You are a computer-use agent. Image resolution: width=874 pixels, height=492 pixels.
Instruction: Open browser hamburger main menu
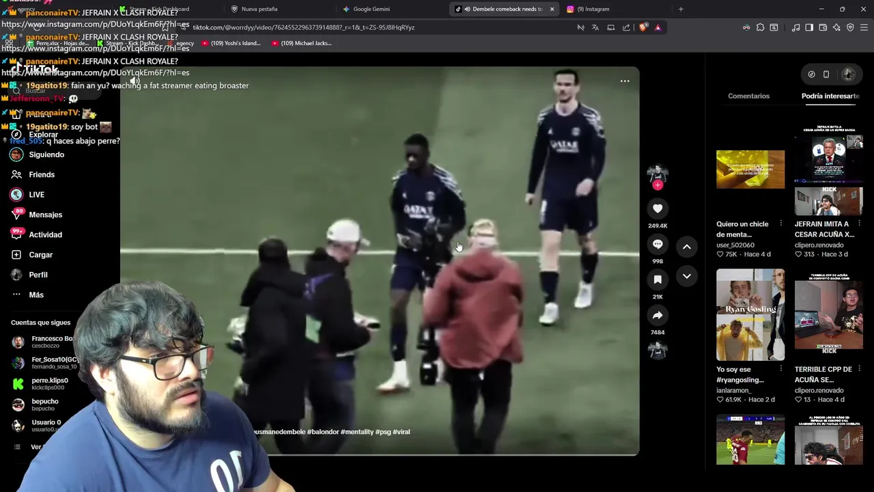864,27
